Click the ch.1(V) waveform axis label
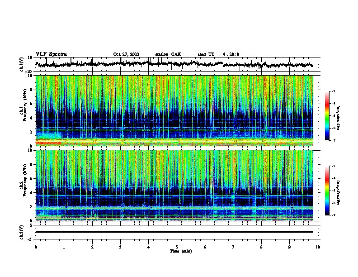 point(22,64)
